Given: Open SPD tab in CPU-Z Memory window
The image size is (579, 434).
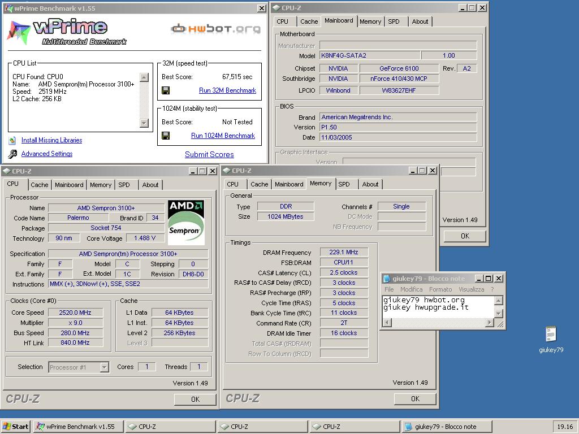Looking at the screenshot, I should pos(344,184).
